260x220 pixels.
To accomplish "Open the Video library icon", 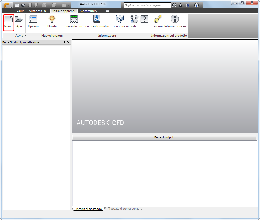I will pos(134,21).
